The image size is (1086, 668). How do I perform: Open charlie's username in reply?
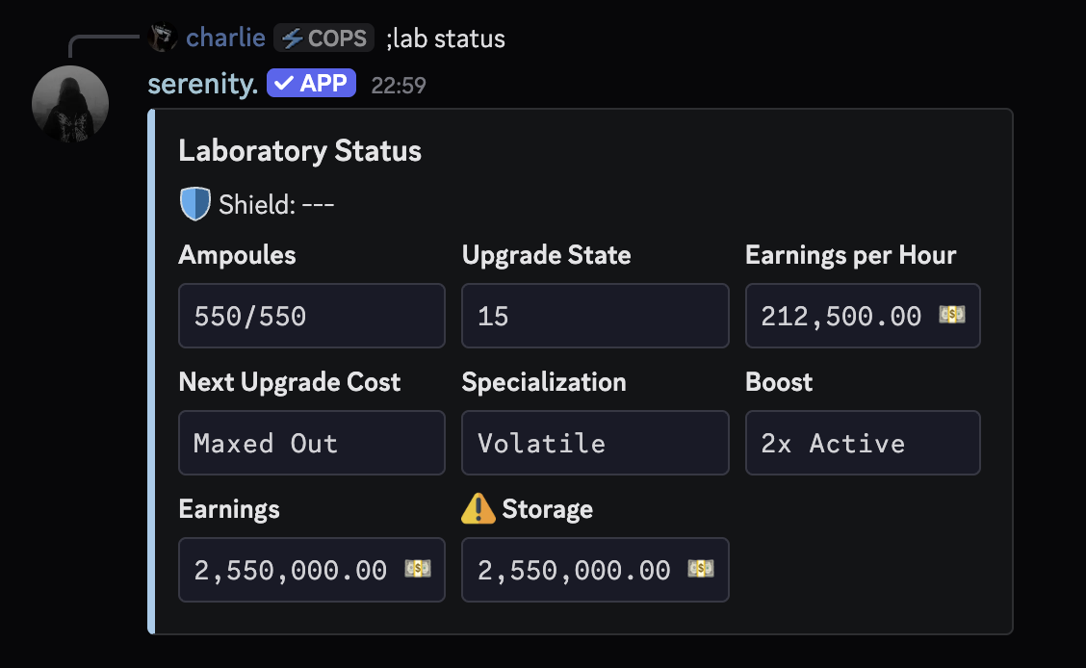225,38
